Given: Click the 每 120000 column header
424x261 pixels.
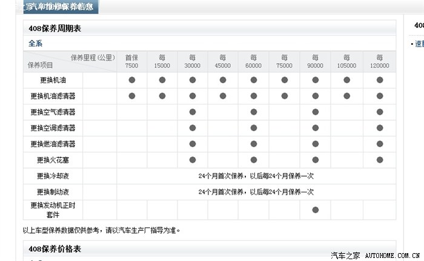Looking at the screenshot, I should pyautogui.click(x=379, y=61).
